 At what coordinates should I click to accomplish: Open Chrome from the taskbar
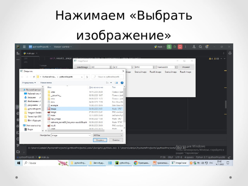coord(142,163)
